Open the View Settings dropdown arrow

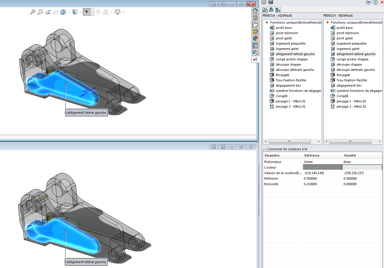tap(123, 12)
